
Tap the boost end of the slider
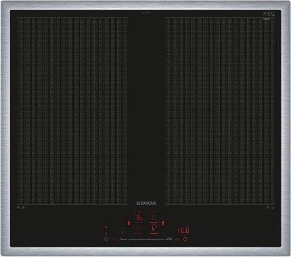pyautogui.click(x=169, y=239)
